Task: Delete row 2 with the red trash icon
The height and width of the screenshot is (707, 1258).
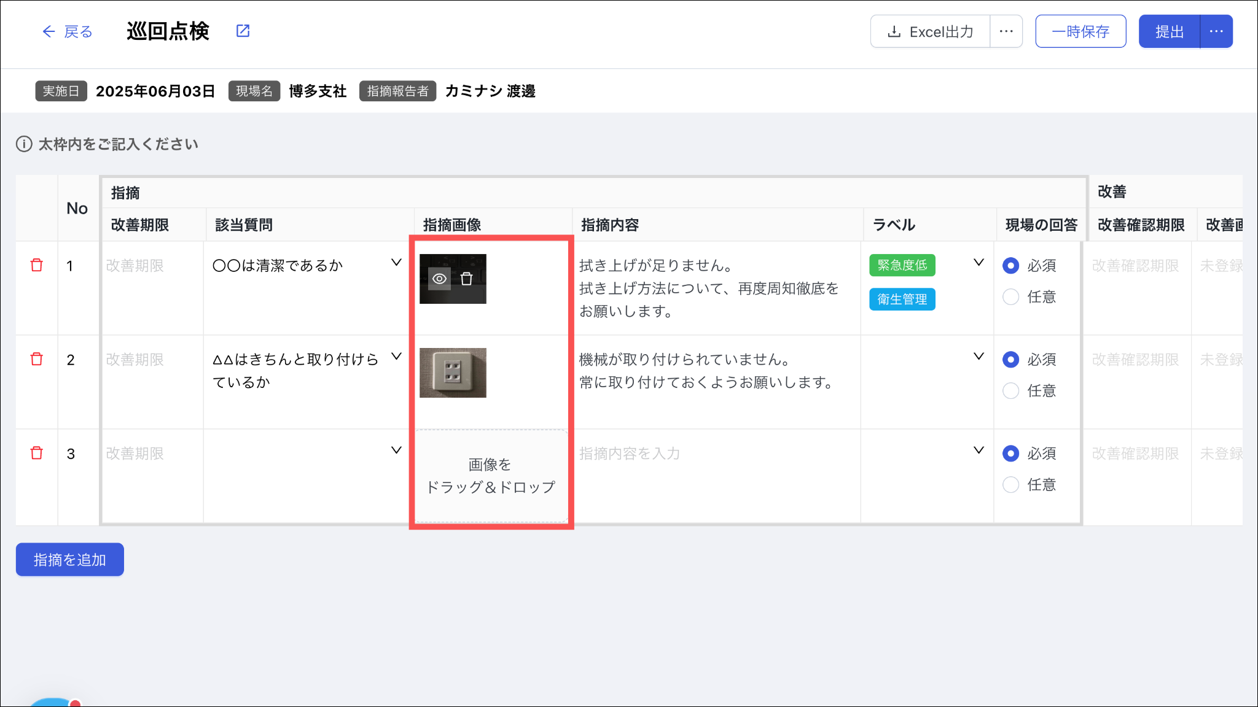Action: coord(37,359)
